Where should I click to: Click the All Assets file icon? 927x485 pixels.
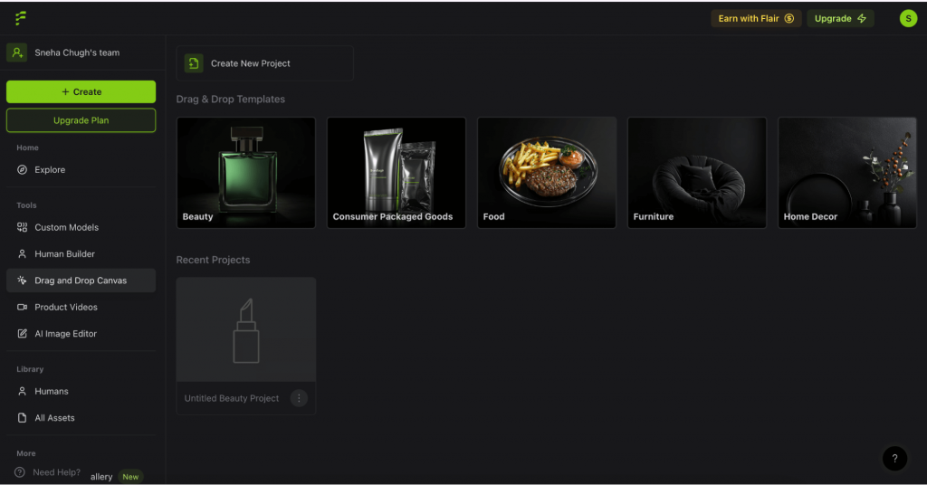23,418
